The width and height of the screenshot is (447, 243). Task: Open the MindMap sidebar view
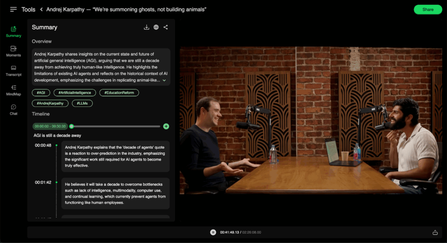pos(14,90)
